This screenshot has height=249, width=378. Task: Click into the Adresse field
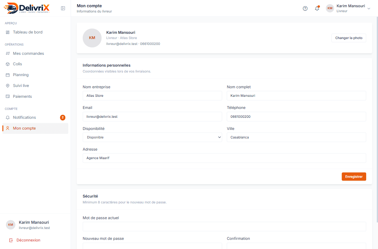[x=224, y=158]
